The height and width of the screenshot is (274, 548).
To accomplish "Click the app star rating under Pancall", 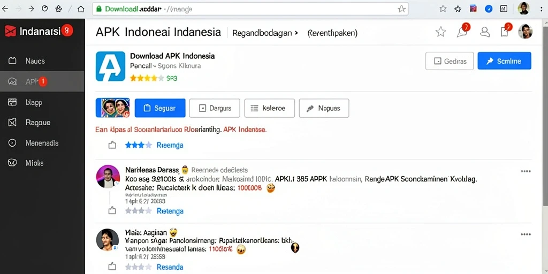I will tap(147, 78).
